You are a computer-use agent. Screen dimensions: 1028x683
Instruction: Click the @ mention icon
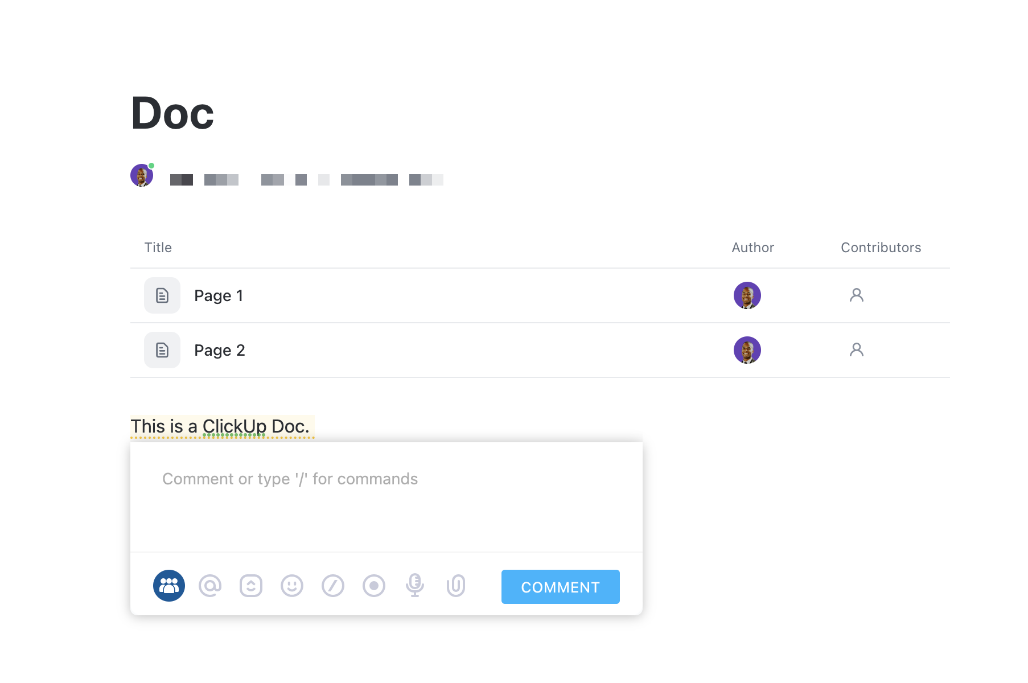point(210,586)
